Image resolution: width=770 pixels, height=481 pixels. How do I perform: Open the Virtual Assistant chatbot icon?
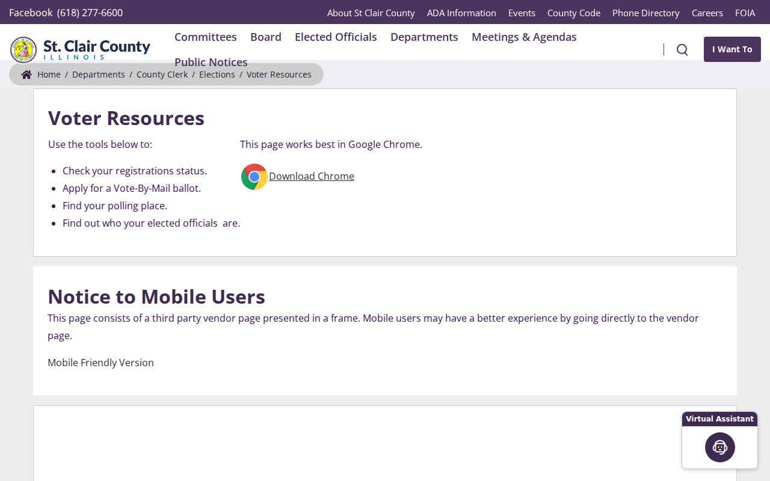coord(720,447)
